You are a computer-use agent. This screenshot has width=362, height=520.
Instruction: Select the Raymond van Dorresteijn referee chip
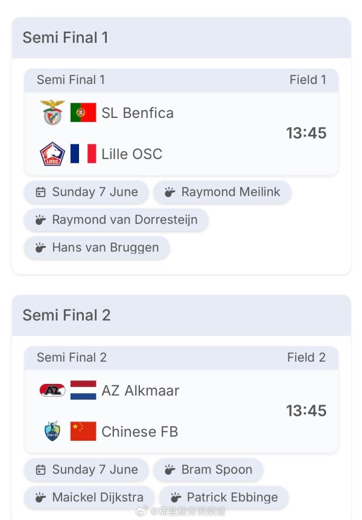click(x=116, y=220)
